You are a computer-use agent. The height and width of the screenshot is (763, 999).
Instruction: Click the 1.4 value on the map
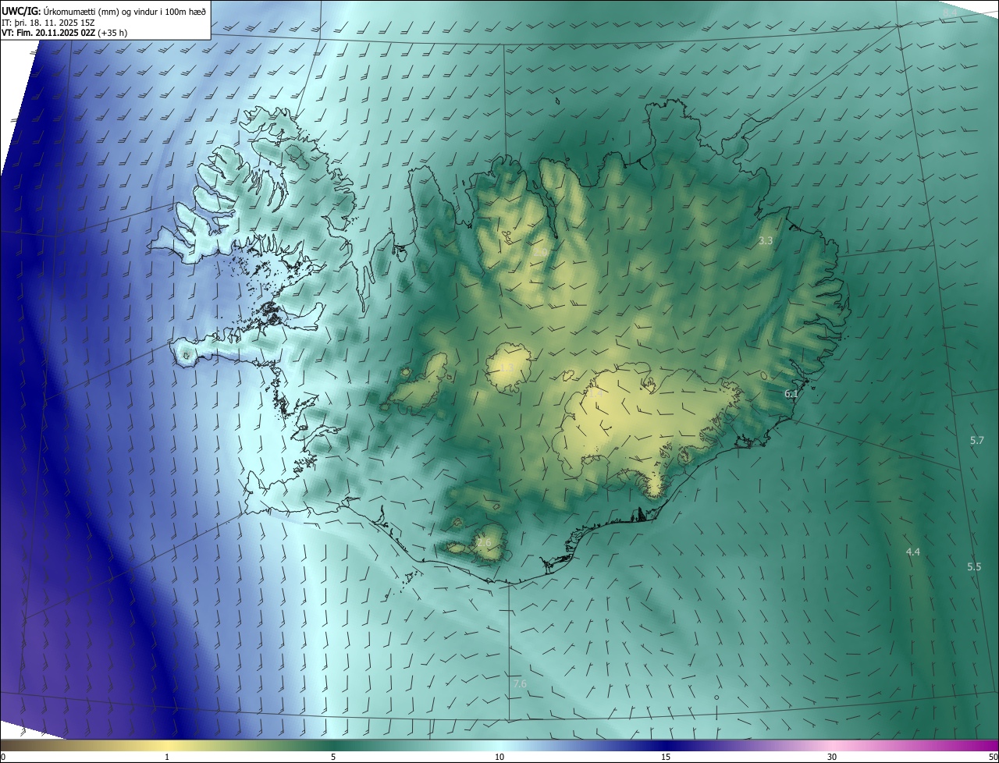(x=595, y=396)
